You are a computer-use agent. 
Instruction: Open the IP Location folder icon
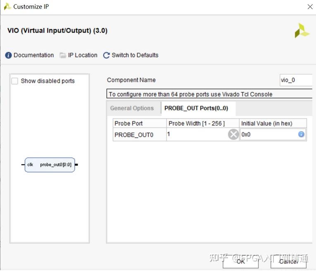63,55
